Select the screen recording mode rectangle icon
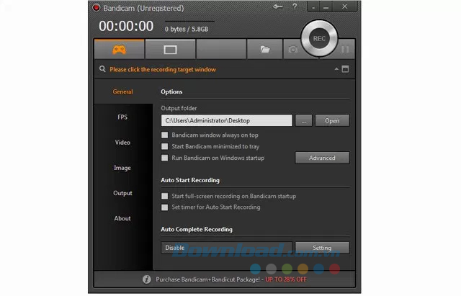This screenshot has height=296, width=461. (170, 50)
